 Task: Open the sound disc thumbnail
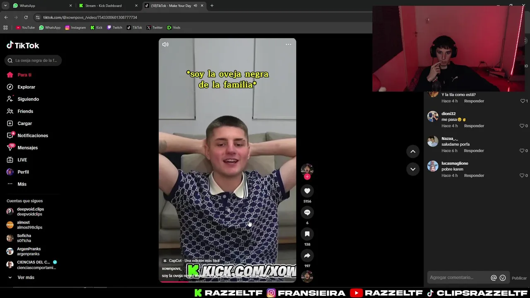pyautogui.click(x=307, y=276)
